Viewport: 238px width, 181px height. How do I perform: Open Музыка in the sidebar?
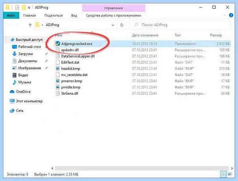[25, 82]
